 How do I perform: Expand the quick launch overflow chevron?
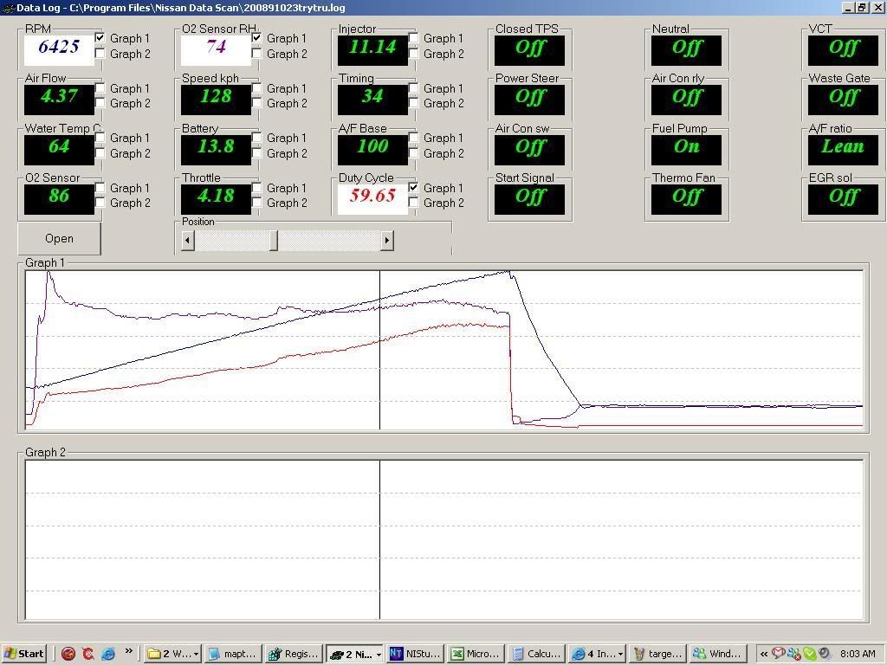pyautogui.click(x=129, y=652)
